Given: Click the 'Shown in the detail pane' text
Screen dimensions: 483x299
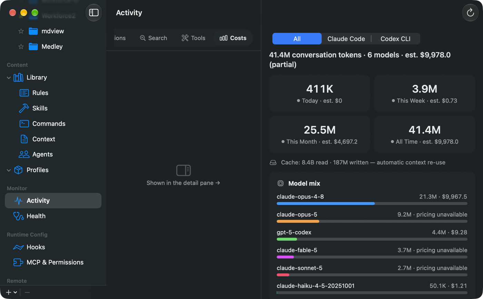Looking at the screenshot, I should coord(184,183).
